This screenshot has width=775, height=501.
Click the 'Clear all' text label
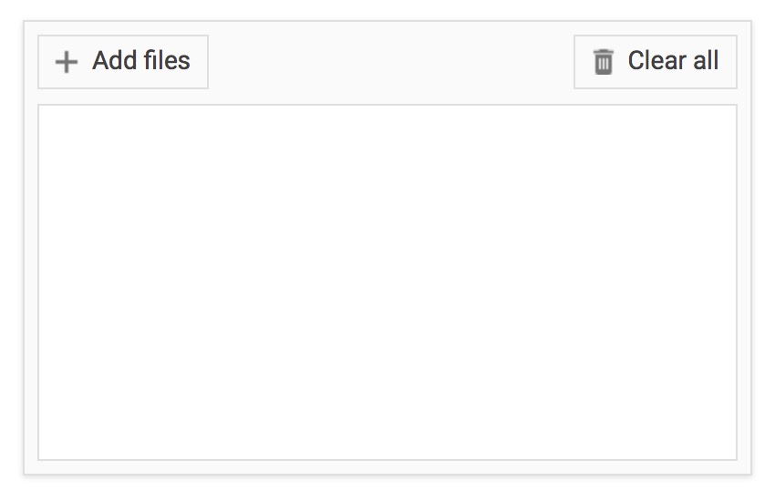click(673, 61)
